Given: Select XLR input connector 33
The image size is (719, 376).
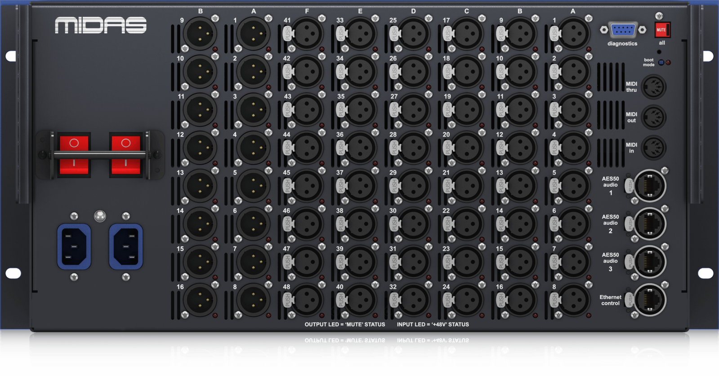Looking at the screenshot, I should tap(360, 34).
